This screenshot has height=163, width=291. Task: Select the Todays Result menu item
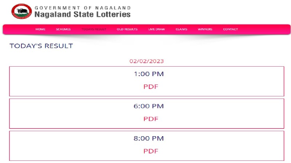point(94,29)
